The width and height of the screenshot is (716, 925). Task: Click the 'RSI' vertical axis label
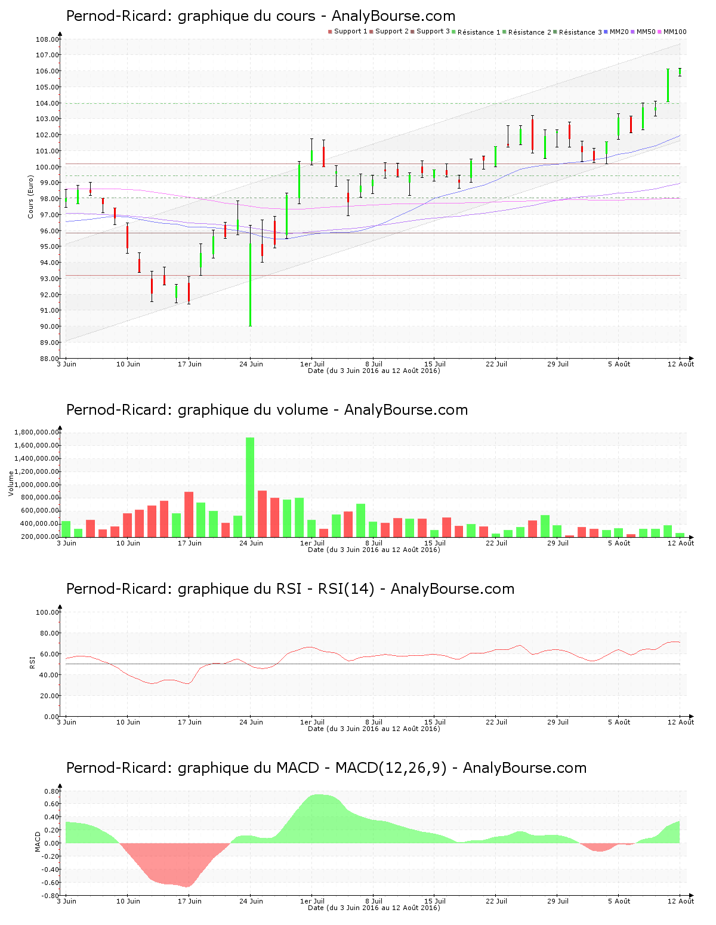32,662
